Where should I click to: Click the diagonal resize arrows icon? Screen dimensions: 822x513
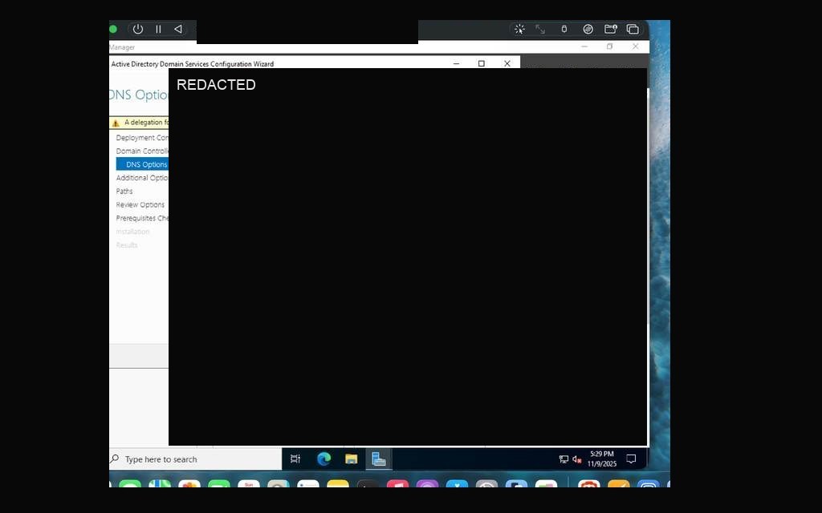tap(540, 30)
